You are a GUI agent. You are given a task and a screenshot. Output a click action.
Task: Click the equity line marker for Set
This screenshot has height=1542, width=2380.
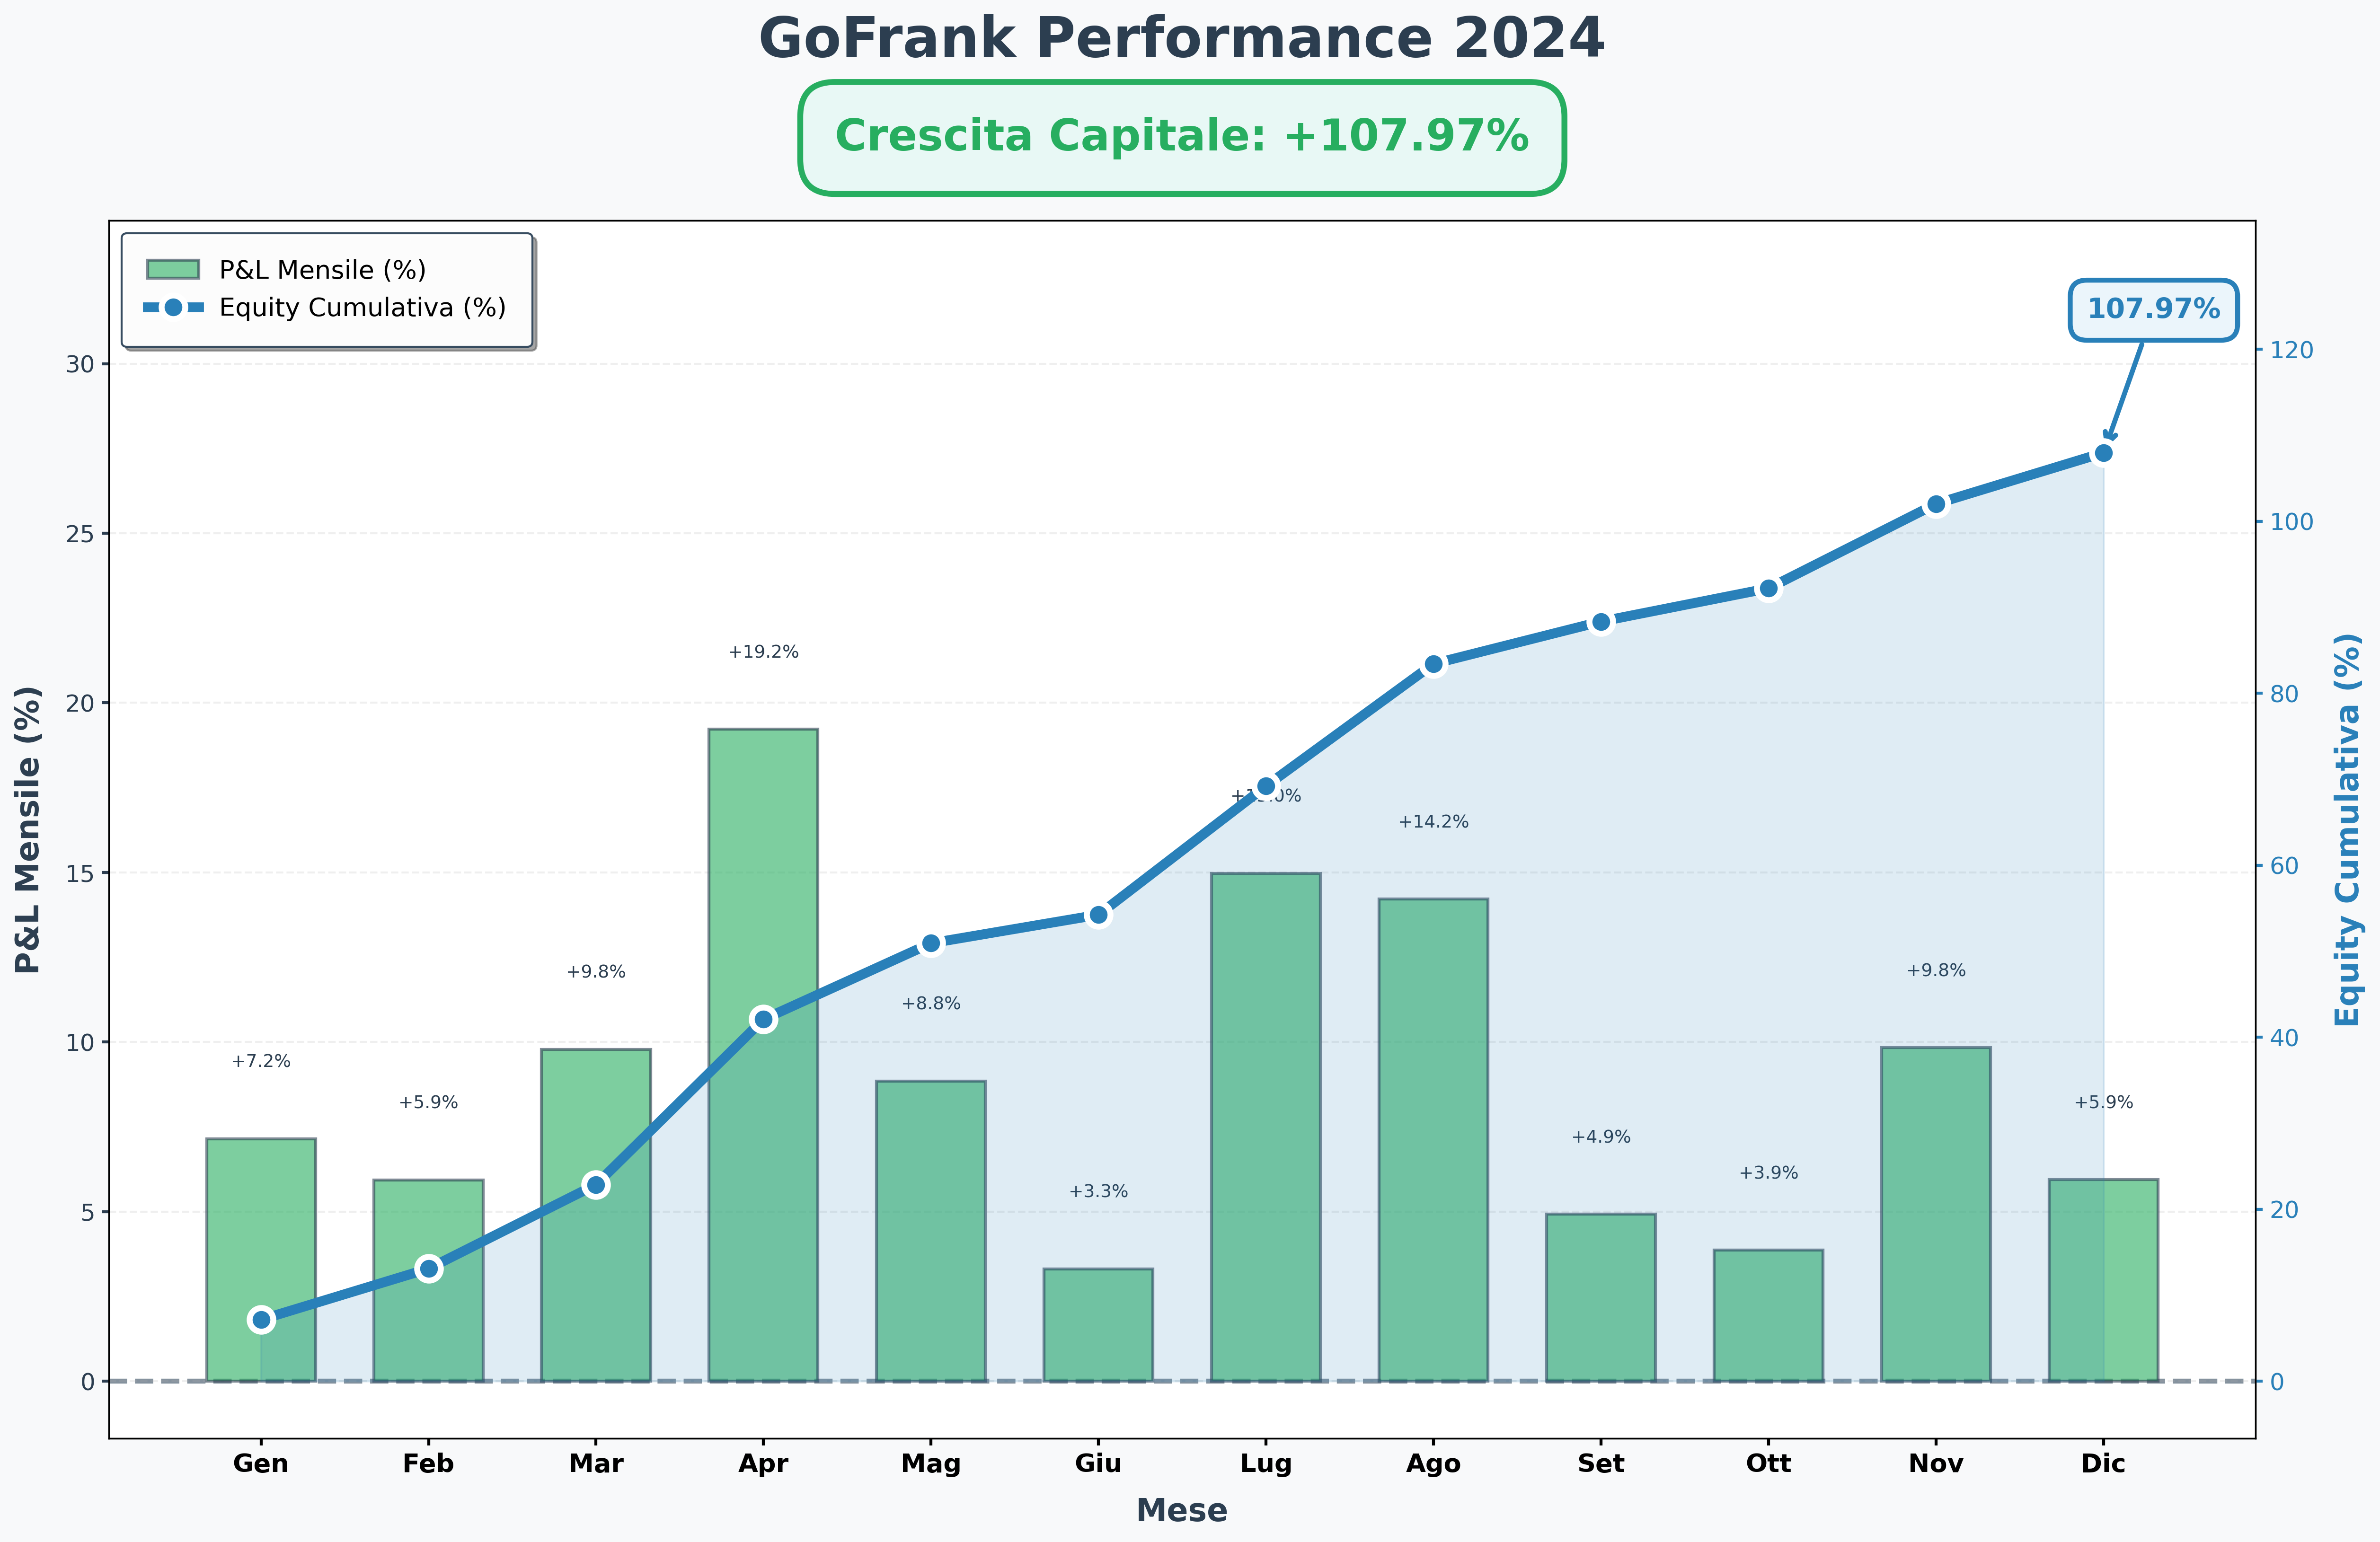point(1601,622)
